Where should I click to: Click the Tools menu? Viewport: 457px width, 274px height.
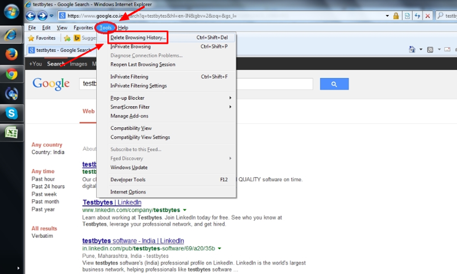point(105,28)
